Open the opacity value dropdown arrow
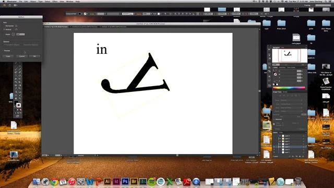The image size is (334, 188). pos(151,14)
